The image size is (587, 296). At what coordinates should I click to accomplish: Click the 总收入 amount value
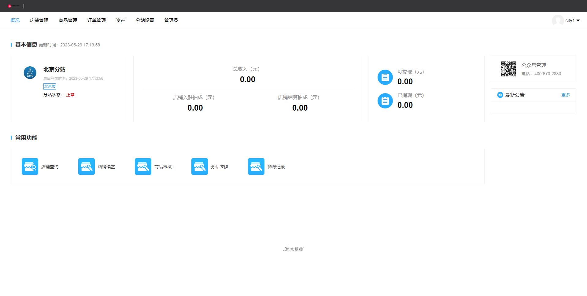pos(247,79)
